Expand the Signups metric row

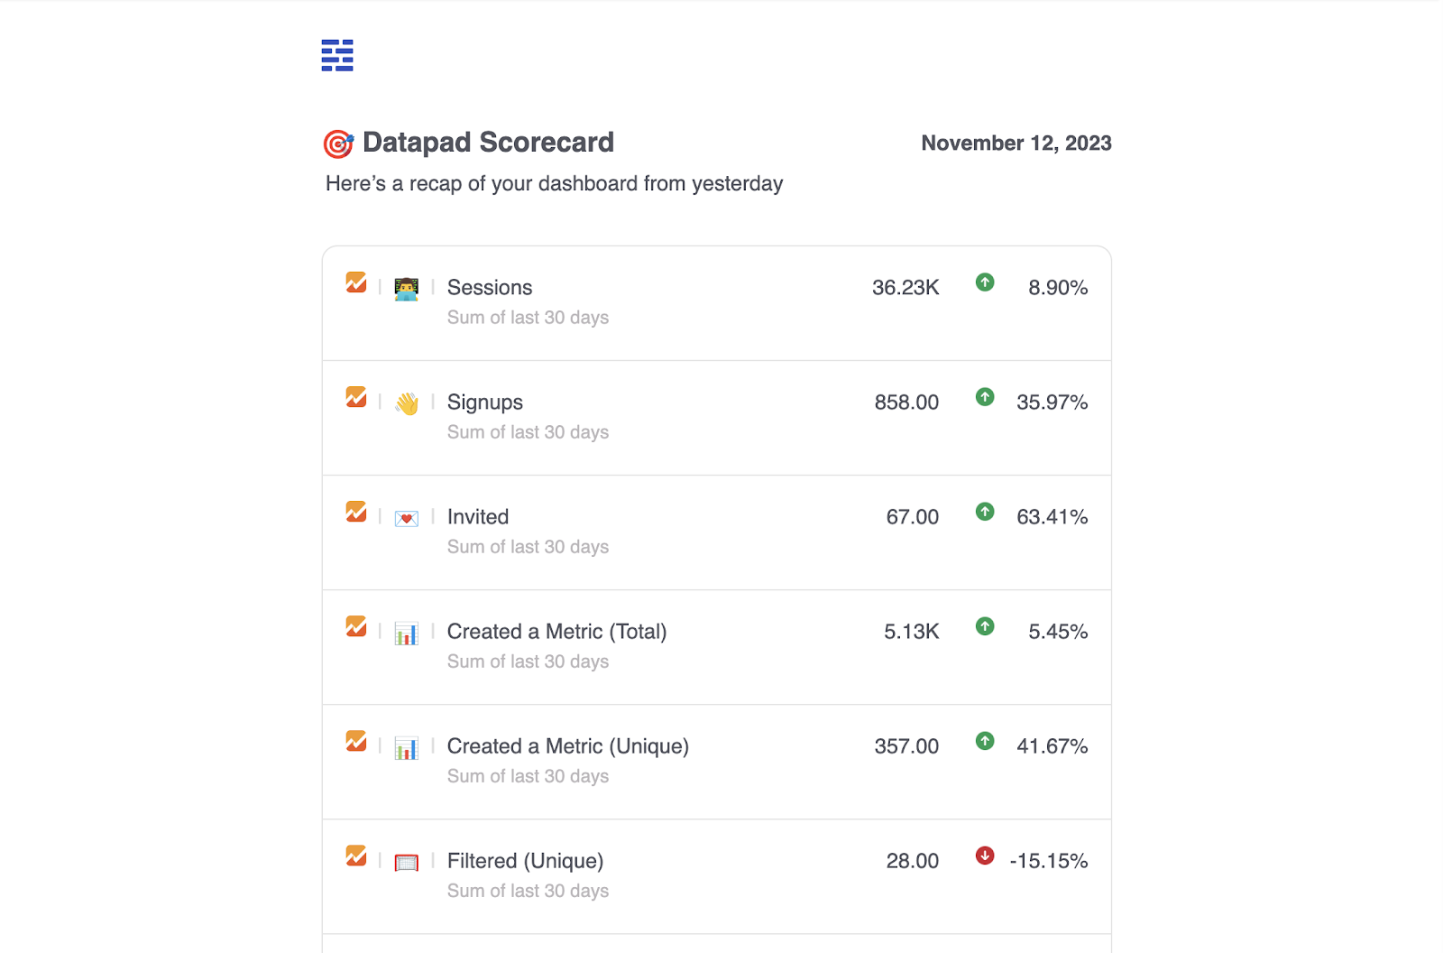tap(717, 417)
